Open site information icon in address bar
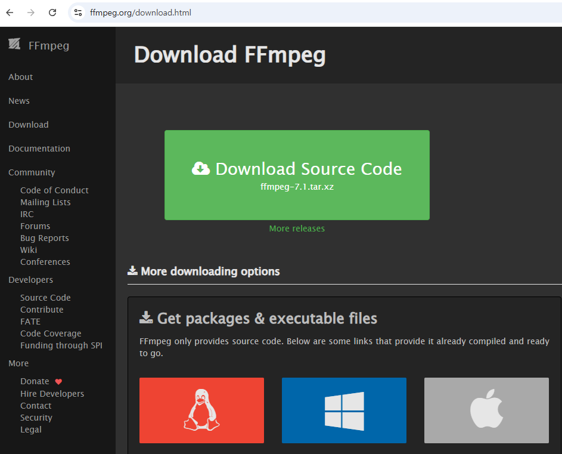 click(78, 13)
